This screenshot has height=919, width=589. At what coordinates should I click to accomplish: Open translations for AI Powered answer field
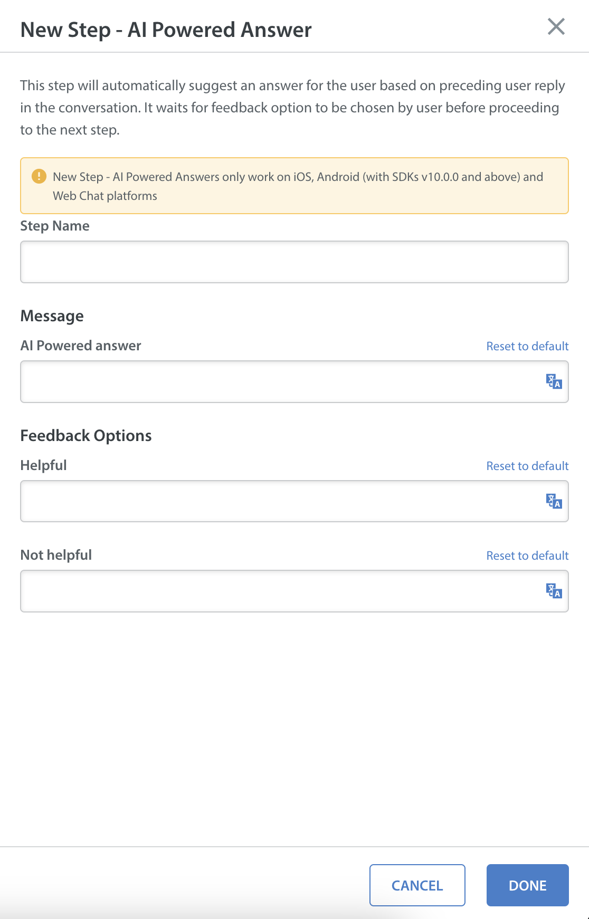click(x=554, y=381)
